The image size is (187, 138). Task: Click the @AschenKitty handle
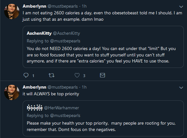67,33
